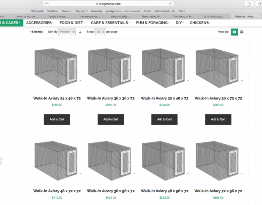Screen dimensions: 262x205
Task: Click the $608.00 price
Action: point(218,198)
